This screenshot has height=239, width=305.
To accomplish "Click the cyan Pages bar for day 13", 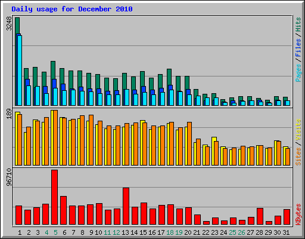I will 127,97.
